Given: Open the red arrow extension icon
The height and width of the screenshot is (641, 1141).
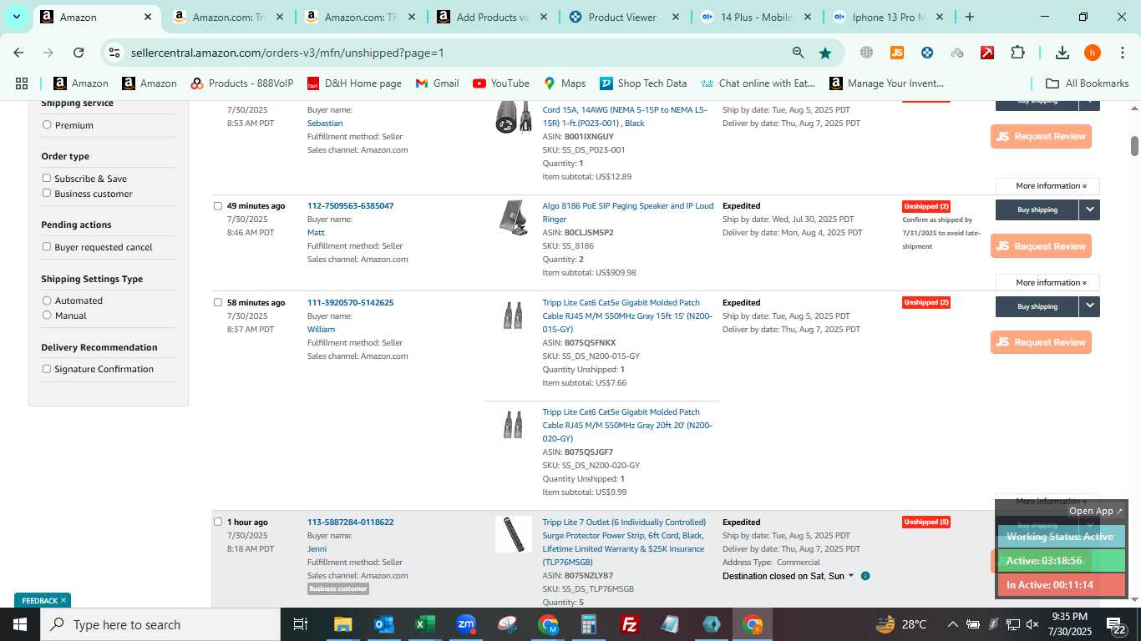Looking at the screenshot, I should coord(987,53).
